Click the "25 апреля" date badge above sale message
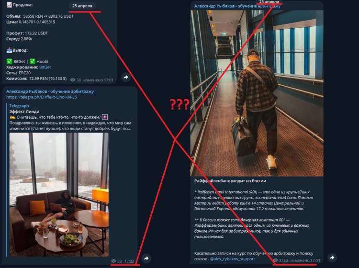The image size is (359, 268). pyautogui.click(x=82, y=6)
